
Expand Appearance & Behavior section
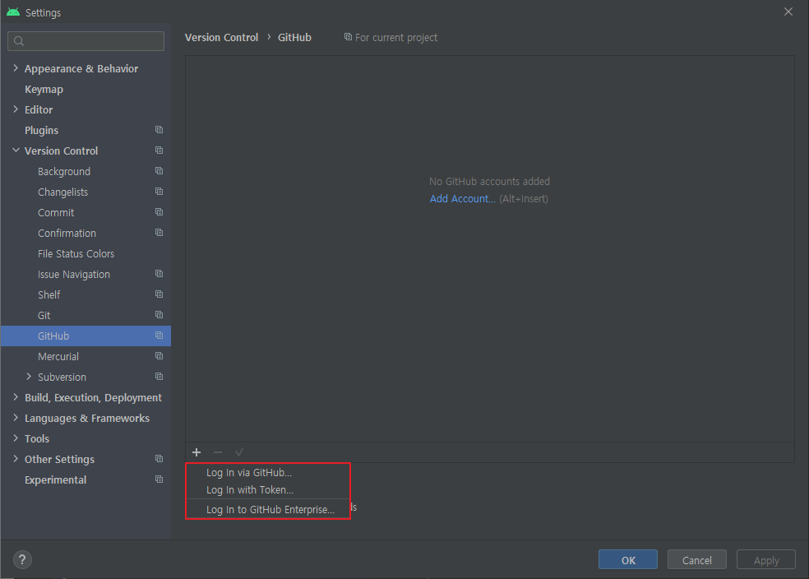tap(16, 68)
